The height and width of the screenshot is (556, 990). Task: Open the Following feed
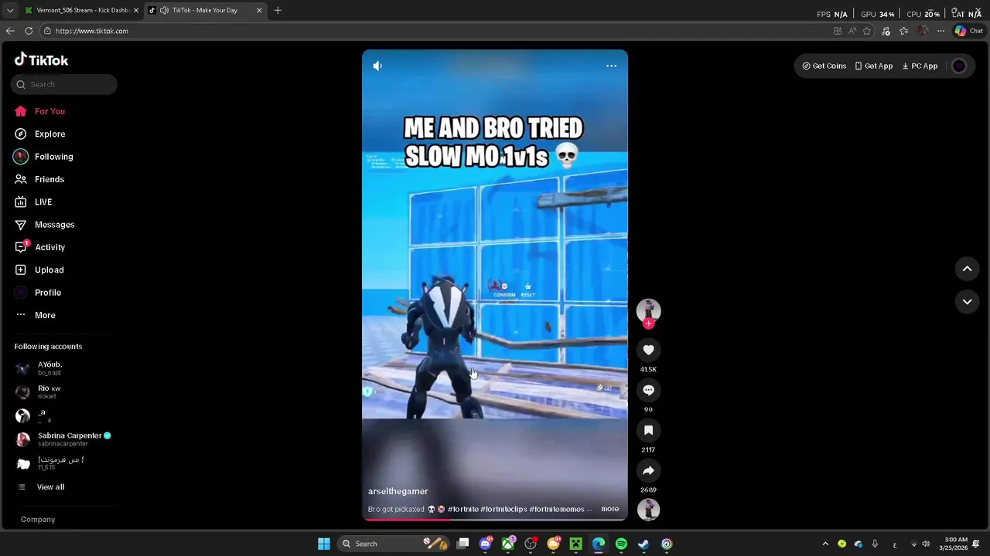(x=45, y=157)
